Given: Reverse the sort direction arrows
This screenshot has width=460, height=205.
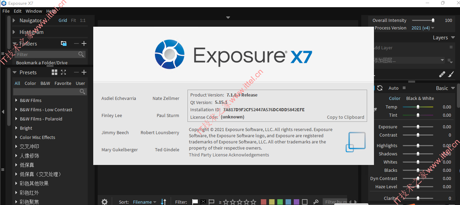Looking at the screenshot, I should [164, 202].
